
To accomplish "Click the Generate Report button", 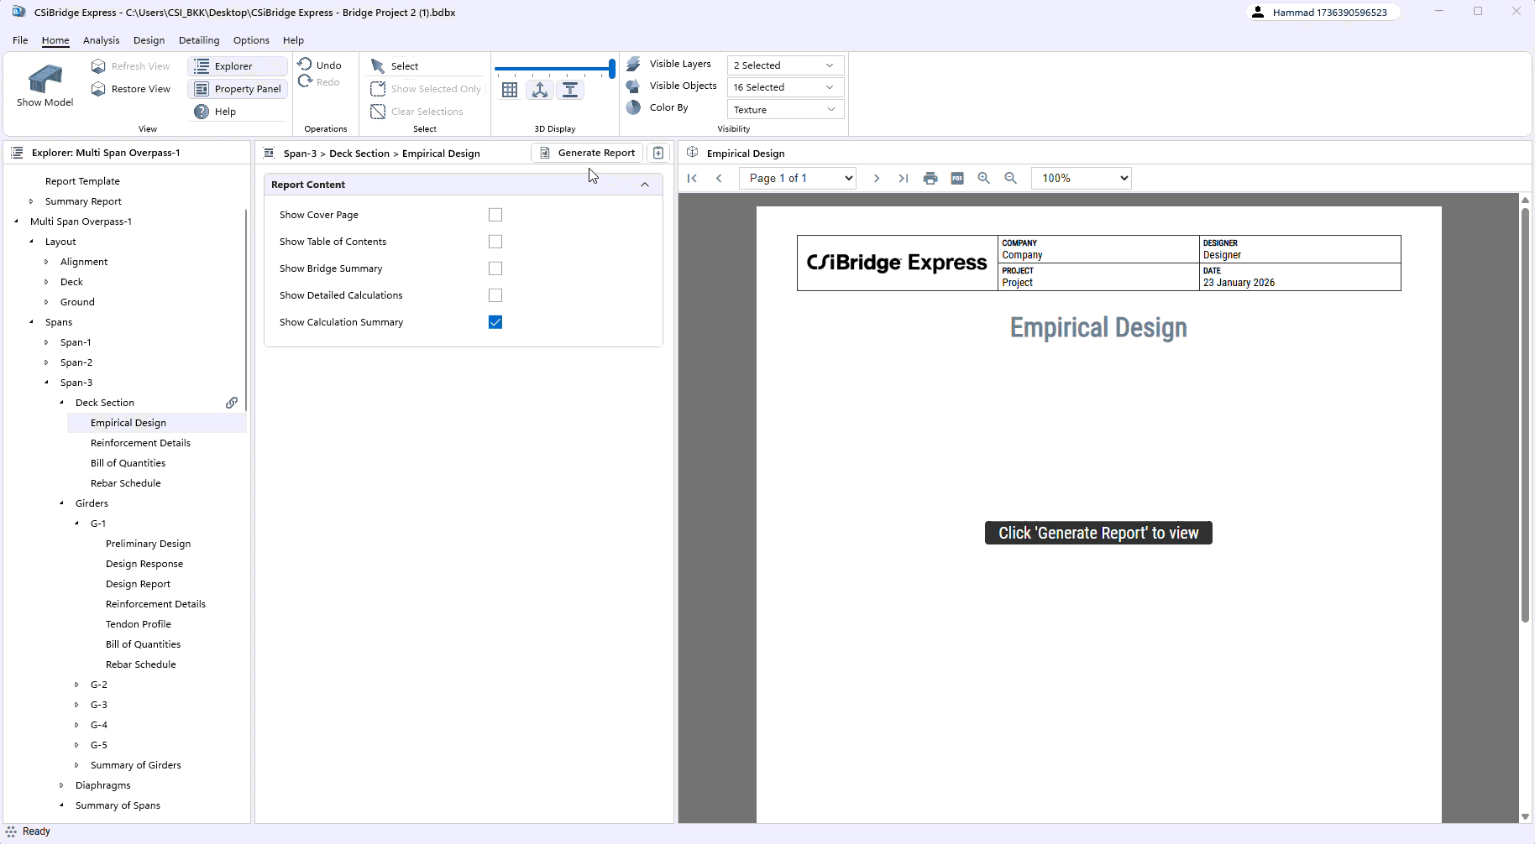I will (x=586, y=153).
